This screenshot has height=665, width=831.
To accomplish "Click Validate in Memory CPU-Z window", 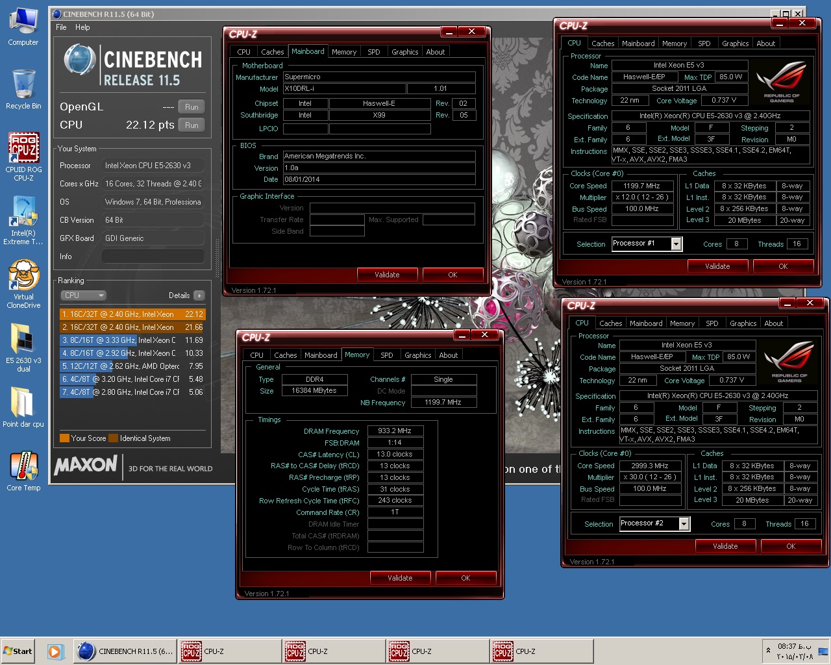I will 401,578.
